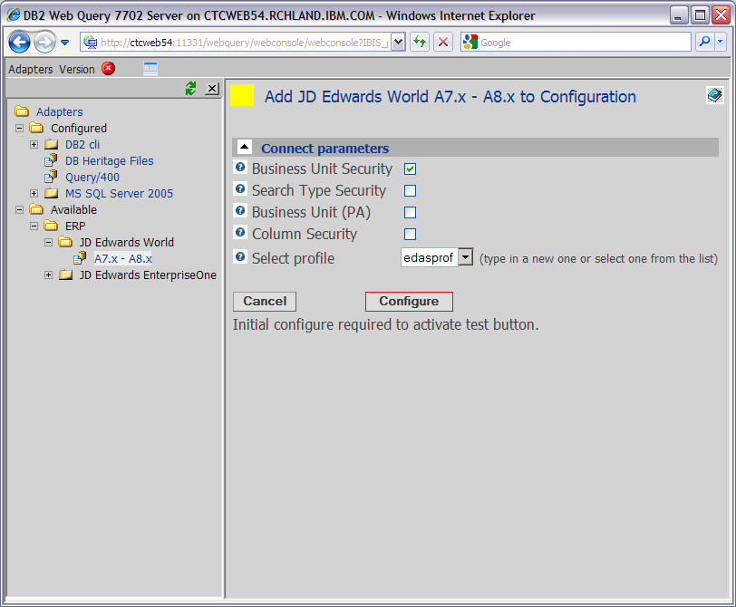The width and height of the screenshot is (736, 607).
Task: Open the A7.x - A8.x link
Action: pos(123,259)
